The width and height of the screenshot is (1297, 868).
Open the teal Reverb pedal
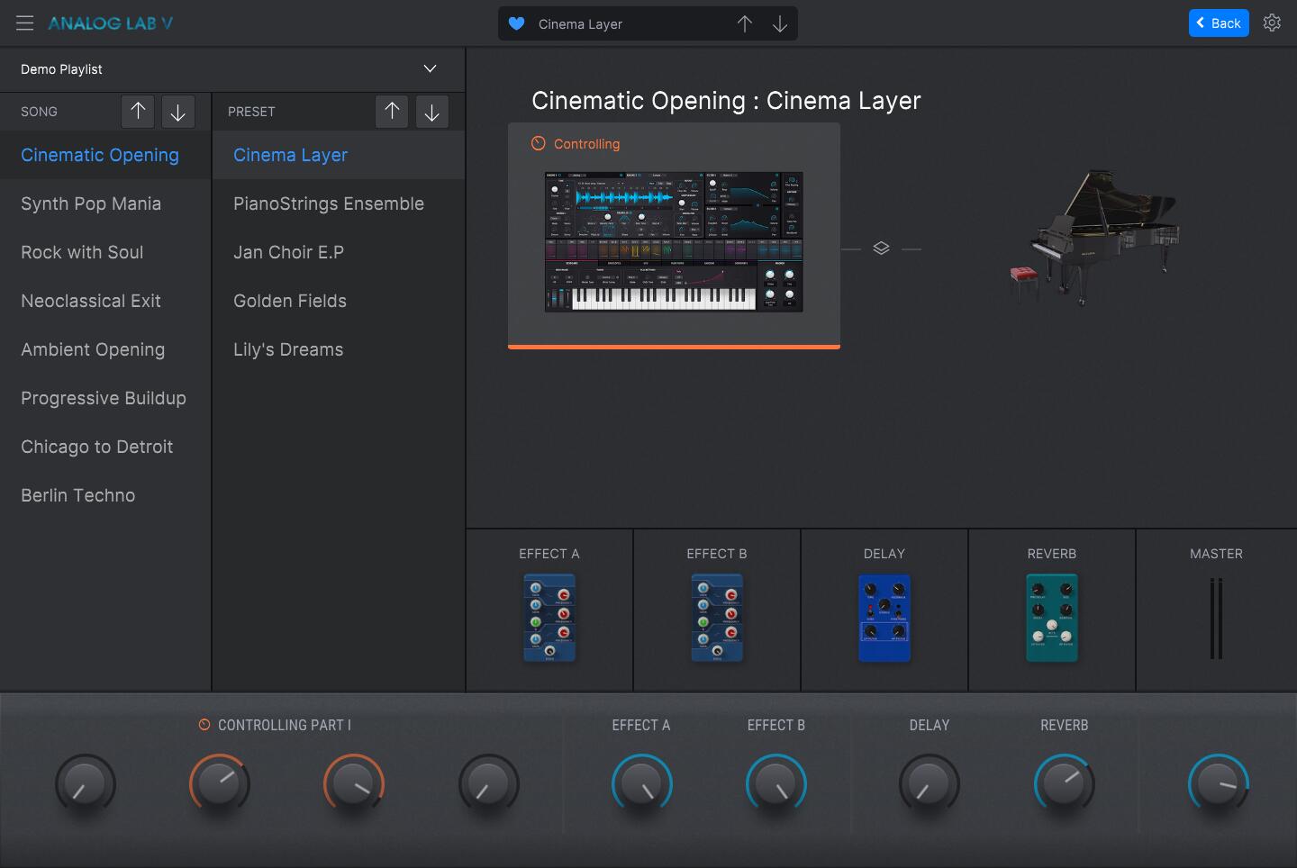click(x=1052, y=618)
